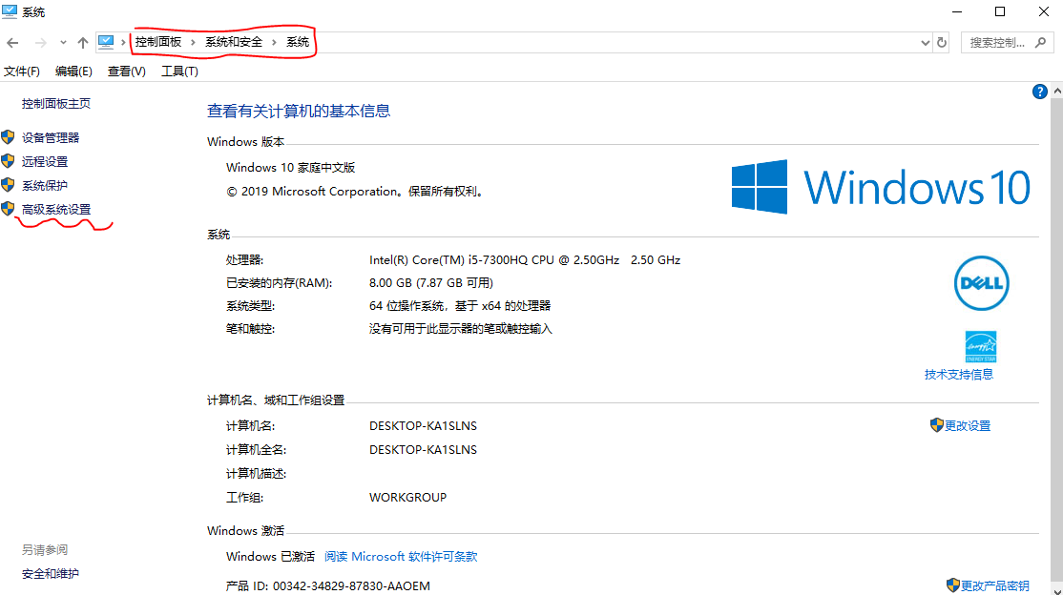Open 阅读 Microsoft 软件许可条款 link

401,556
